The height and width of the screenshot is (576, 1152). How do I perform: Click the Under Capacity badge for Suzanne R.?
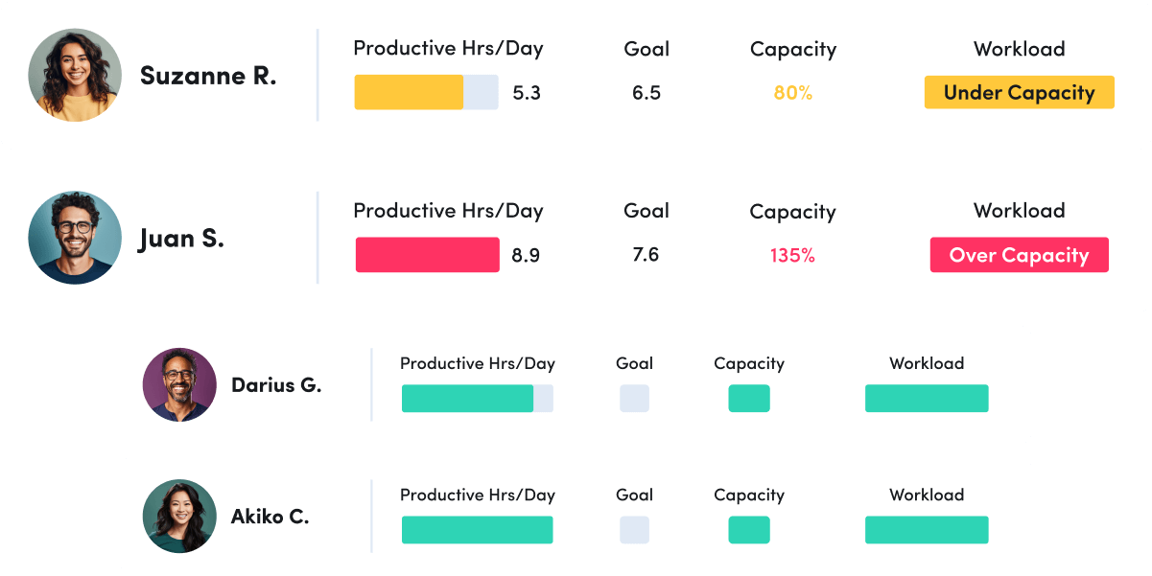click(1019, 92)
